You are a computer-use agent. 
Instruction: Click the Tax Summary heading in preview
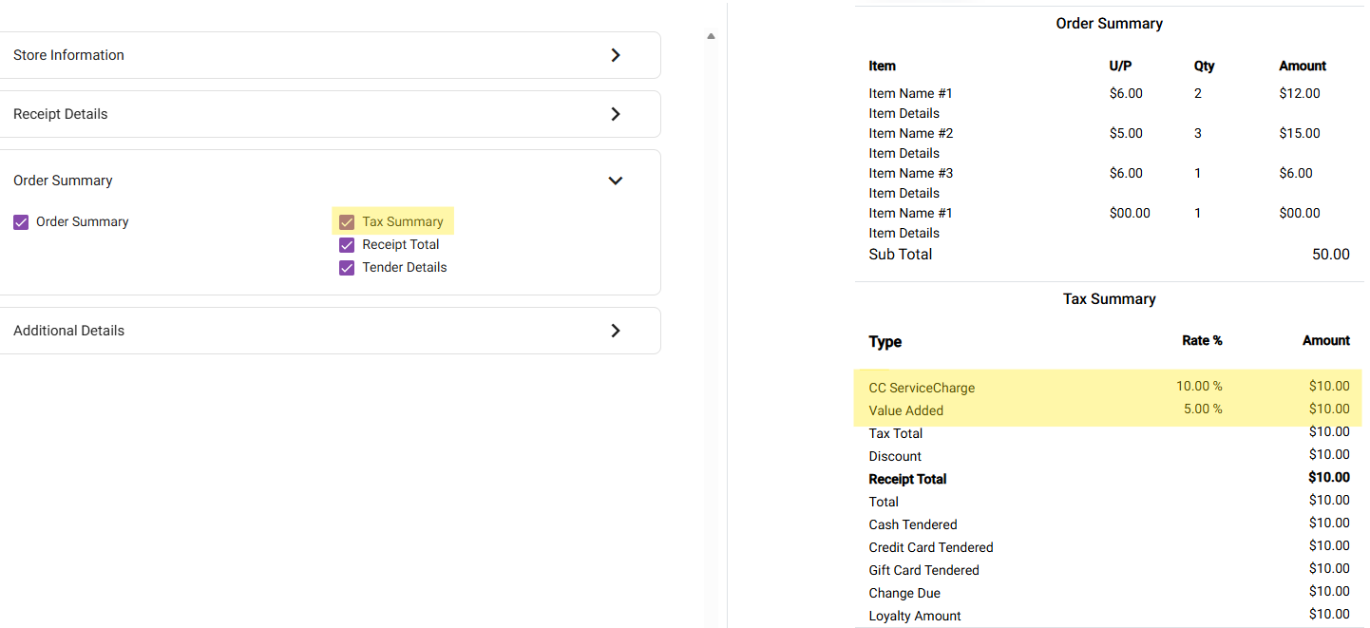tap(1109, 299)
